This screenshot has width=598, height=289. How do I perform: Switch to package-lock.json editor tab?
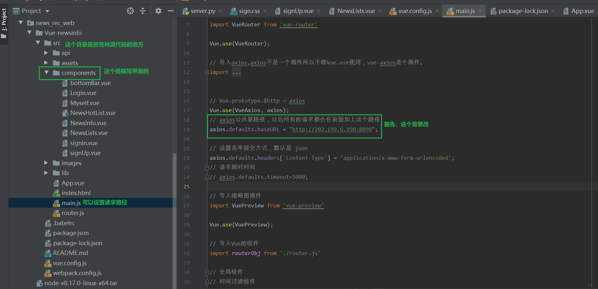tap(523, 11)
